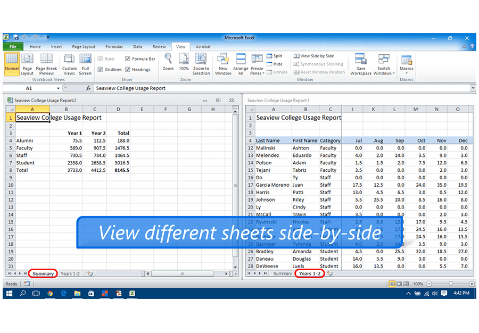
Task: Open File Explorer from the taskbar
Action: pyautogui.click(x=77, y=293)
